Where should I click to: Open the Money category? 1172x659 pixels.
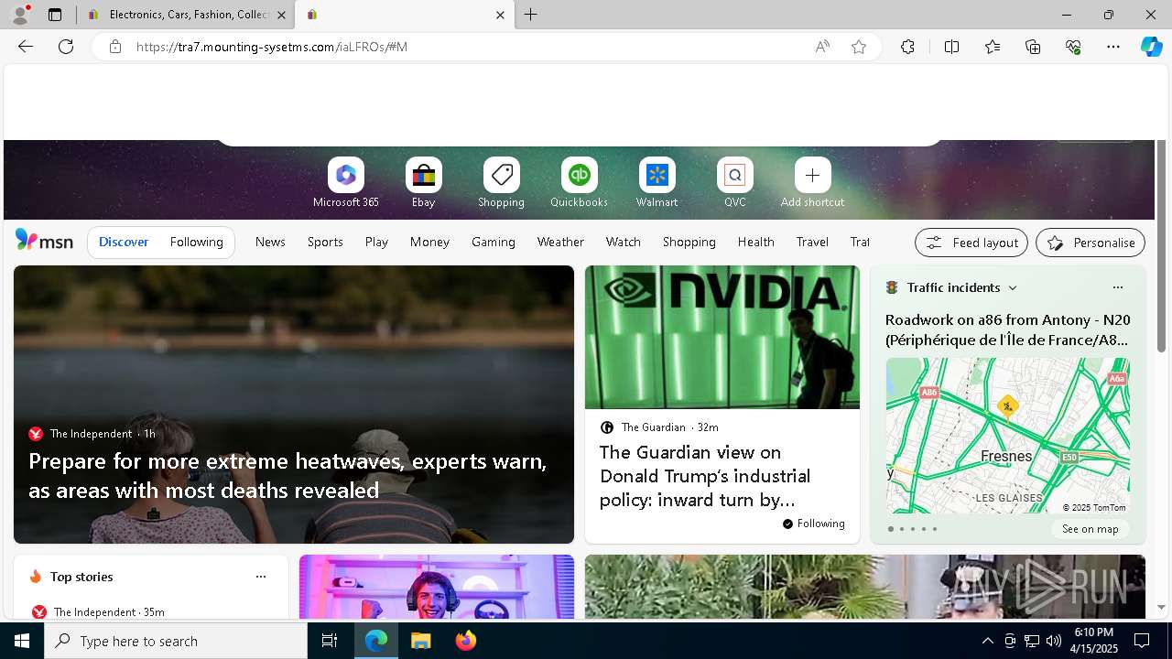point(429,242)
